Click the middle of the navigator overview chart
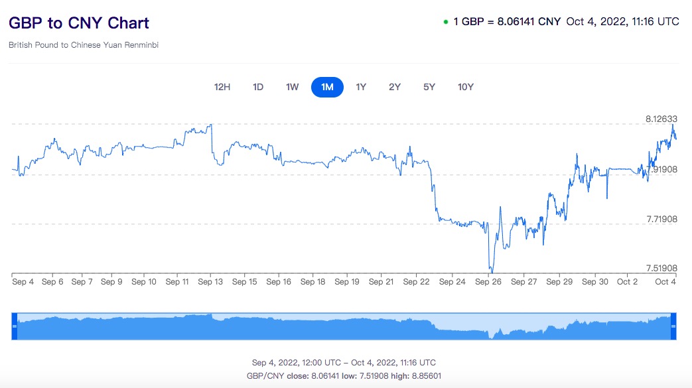 click(344, 327)
